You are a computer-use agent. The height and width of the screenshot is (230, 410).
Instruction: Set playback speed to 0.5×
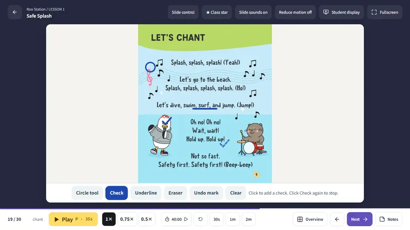146,219
